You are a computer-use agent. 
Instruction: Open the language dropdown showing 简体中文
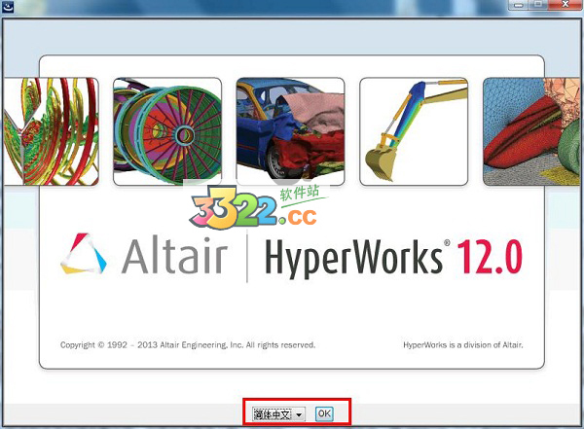point(278,413)
